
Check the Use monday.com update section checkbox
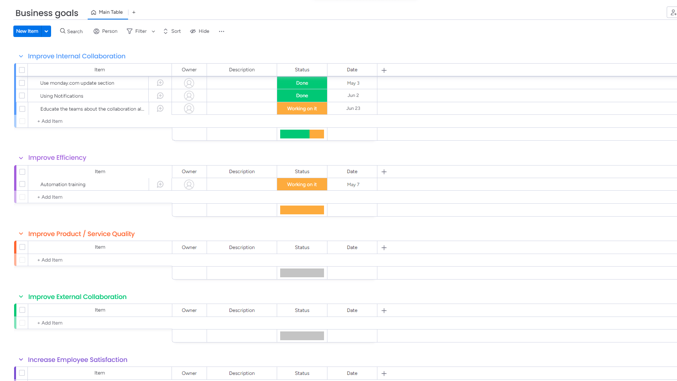22,83
